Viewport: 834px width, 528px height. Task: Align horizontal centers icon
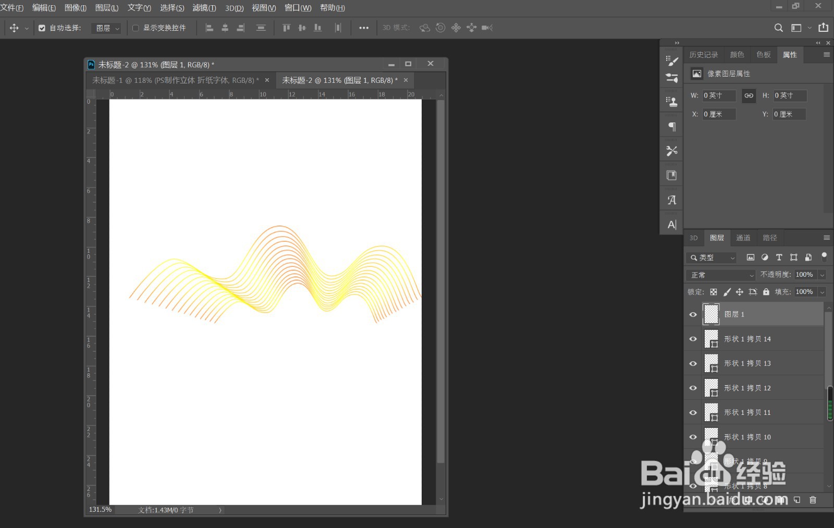coord(225,28)
